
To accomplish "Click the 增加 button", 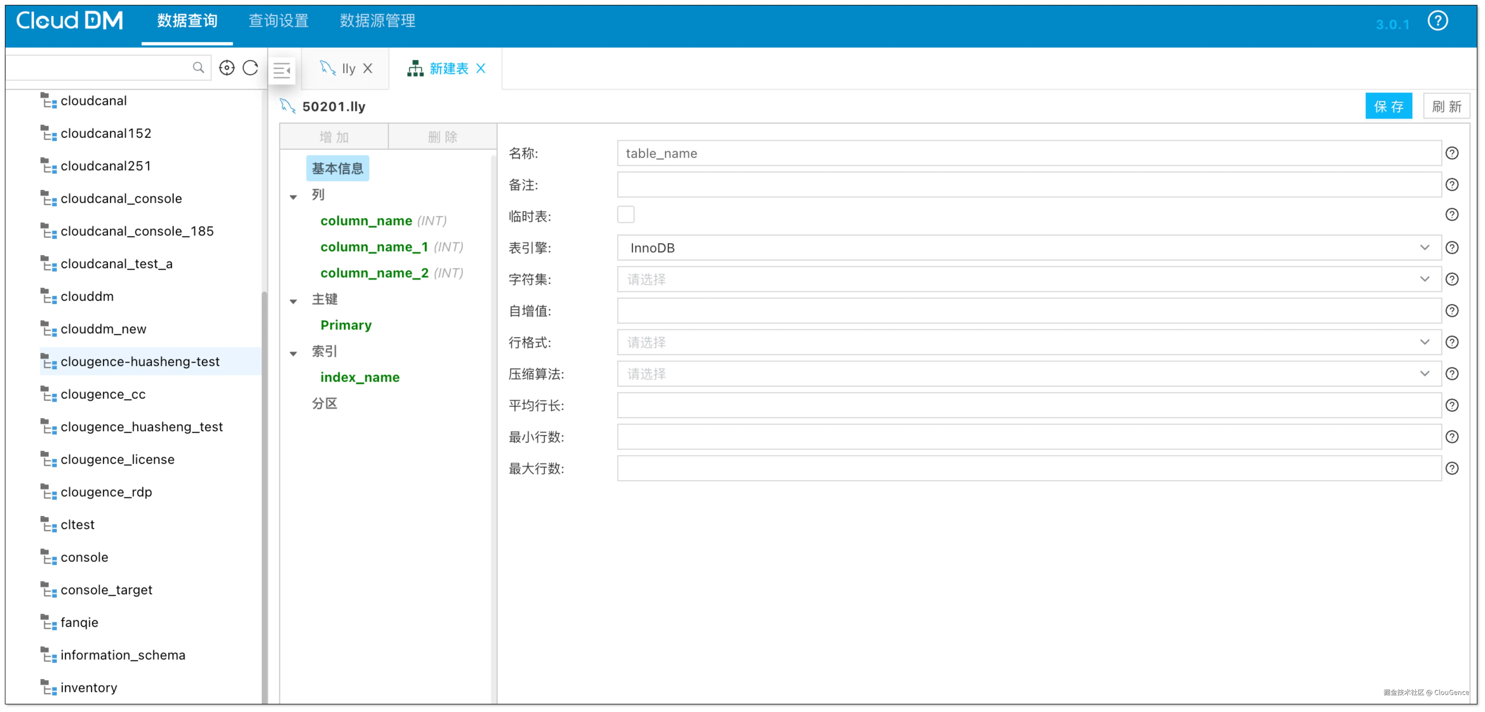I will (334, 137).
